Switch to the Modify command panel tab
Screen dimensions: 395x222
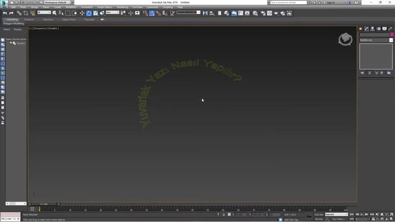point(367,29)
